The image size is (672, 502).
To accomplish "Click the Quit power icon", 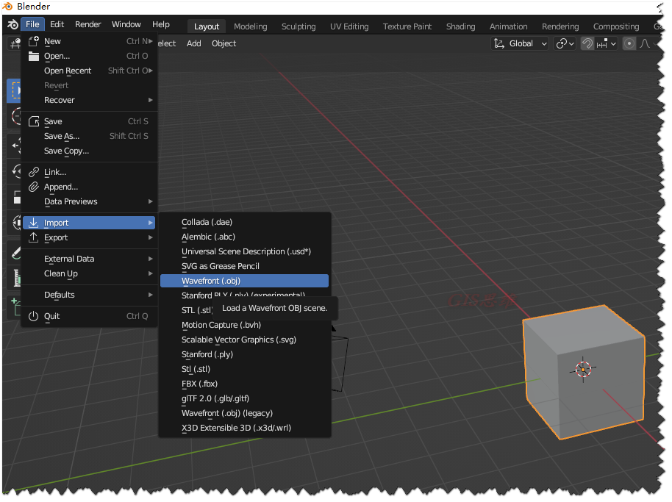I will point(33,317).
